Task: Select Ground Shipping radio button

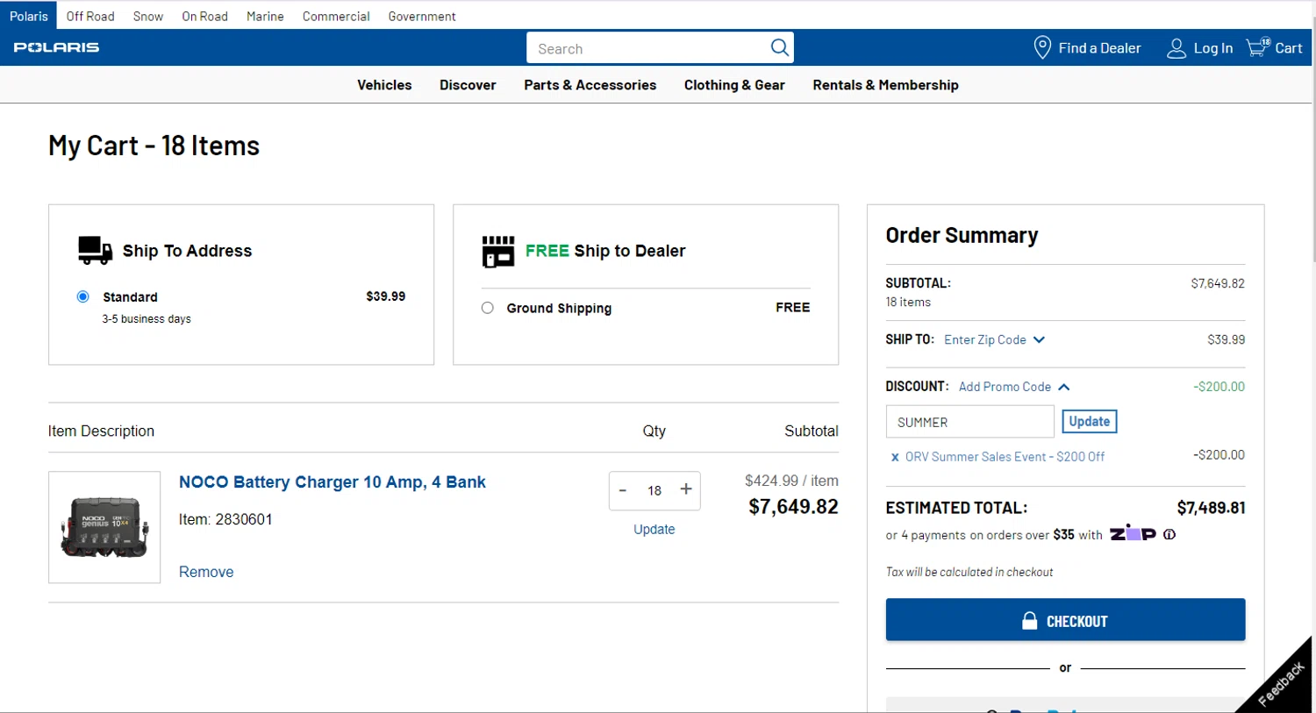Action: (488, 308)
